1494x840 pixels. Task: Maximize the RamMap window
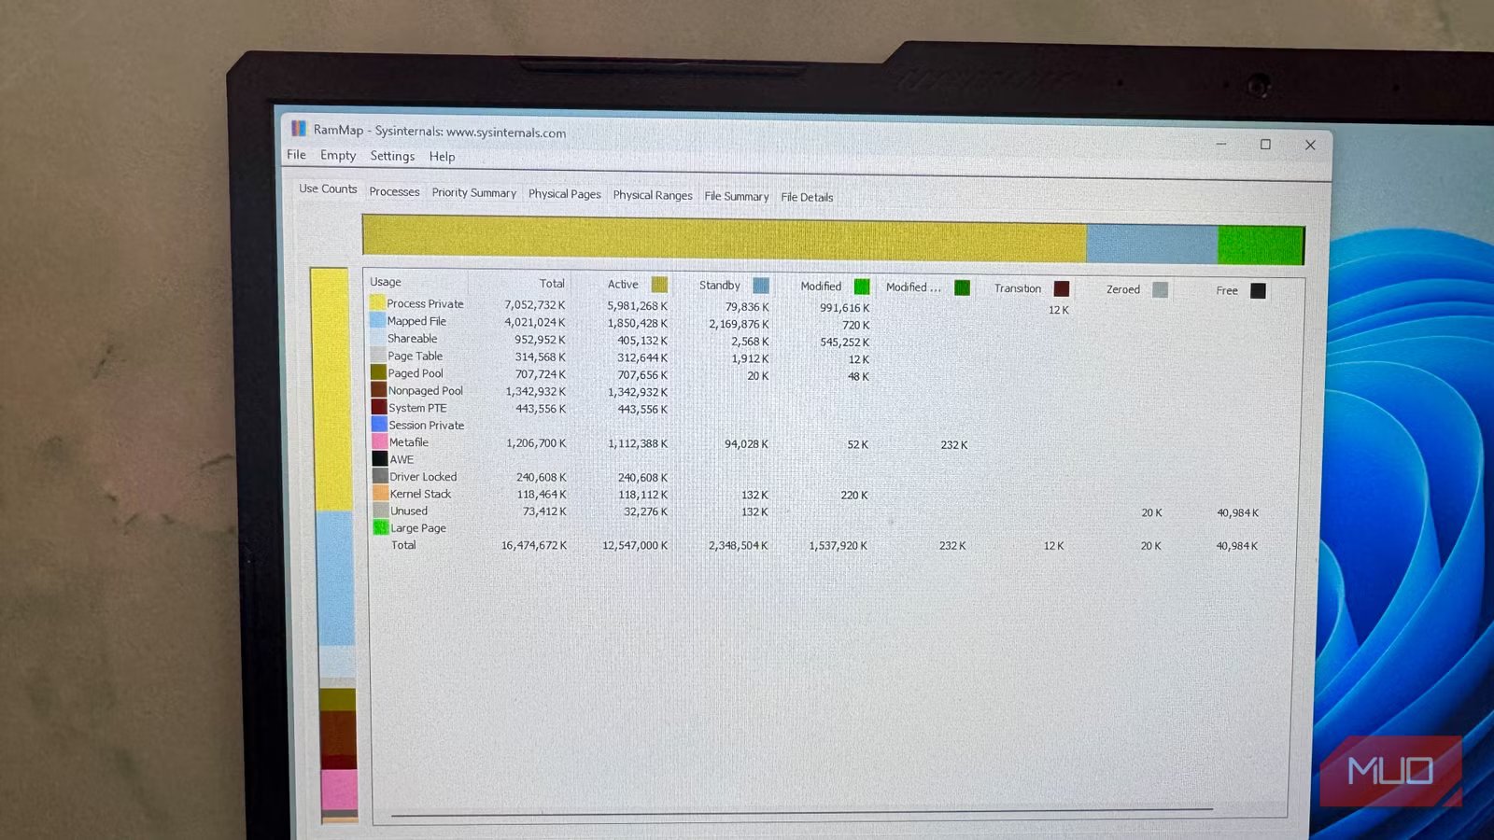tap(1265, 145)
